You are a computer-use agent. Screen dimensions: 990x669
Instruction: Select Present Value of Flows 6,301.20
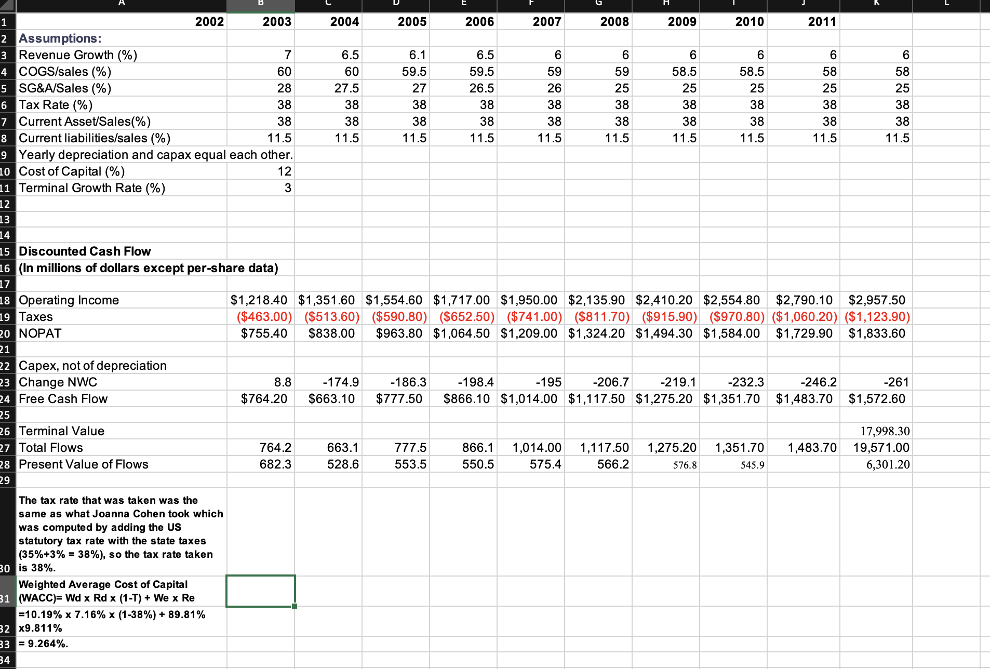(876, 464)
